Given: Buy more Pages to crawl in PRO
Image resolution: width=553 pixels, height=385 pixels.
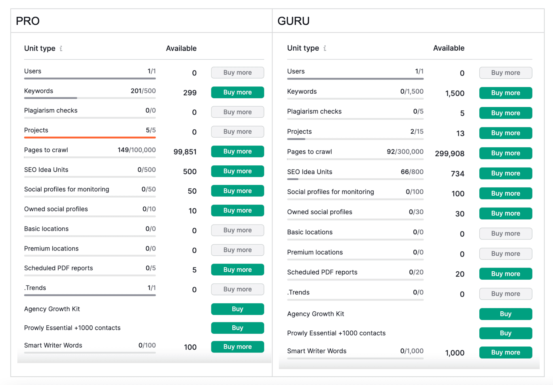Looking at the screenshot, I should click(x=237, y=151).
